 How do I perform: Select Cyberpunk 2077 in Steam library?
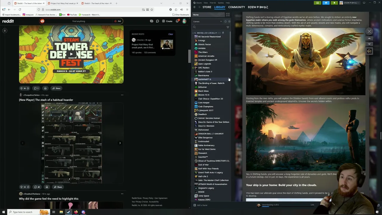pos(206,110)
